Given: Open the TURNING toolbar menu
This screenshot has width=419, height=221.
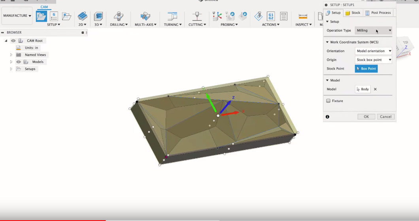Looking at the screenshot, I should point(173,25).
